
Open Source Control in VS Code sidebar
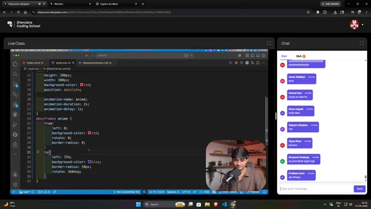coord(15,84)
